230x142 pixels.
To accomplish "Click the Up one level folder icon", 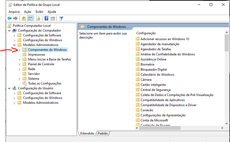I will pos(24,18).
